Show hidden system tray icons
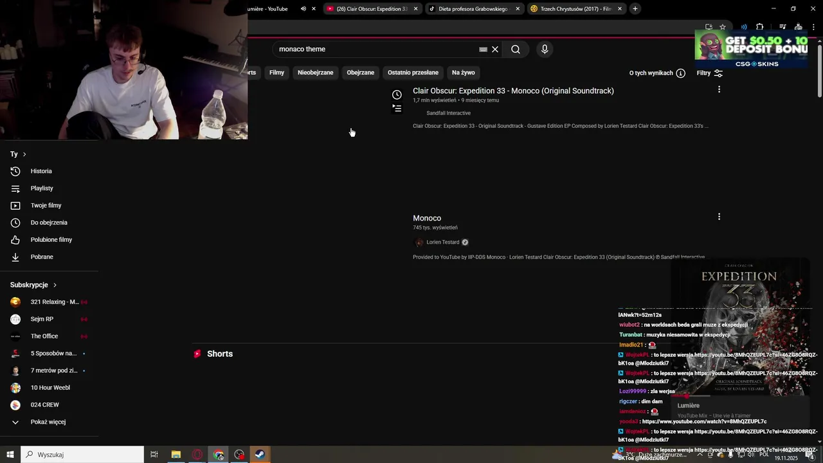This screenshot has height=463, width=823. pos(700,455)
